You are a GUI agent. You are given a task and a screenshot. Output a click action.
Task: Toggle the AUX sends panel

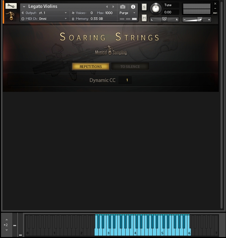pos(215,13)
